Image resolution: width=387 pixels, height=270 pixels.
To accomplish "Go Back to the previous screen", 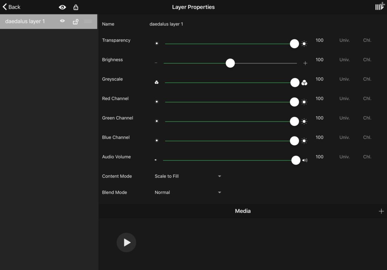I will (12, 7).
